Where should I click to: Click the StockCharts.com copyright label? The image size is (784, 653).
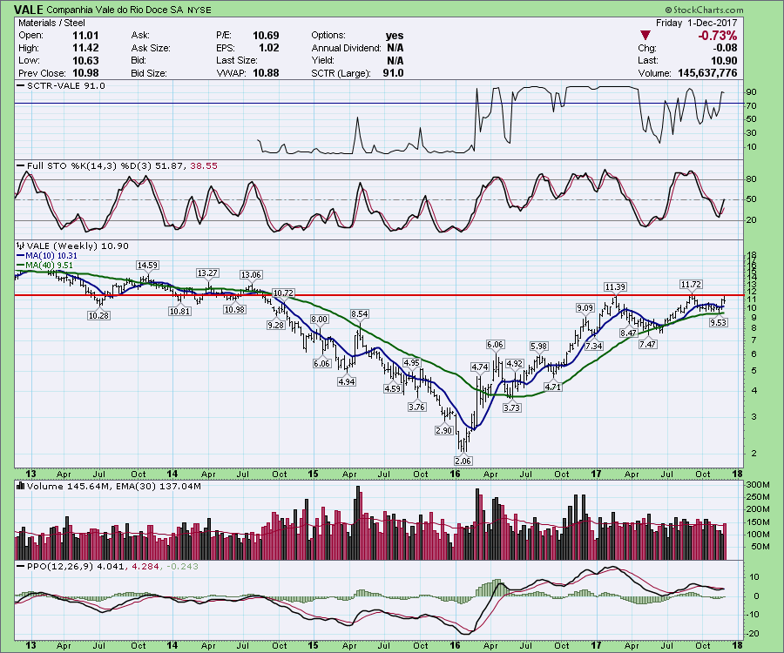coord(704,10)
